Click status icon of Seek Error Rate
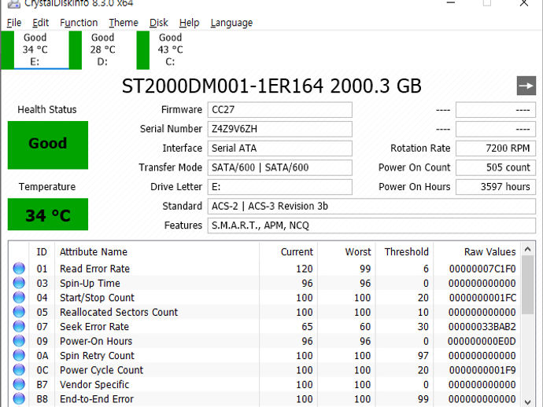 tap(19, 326)
